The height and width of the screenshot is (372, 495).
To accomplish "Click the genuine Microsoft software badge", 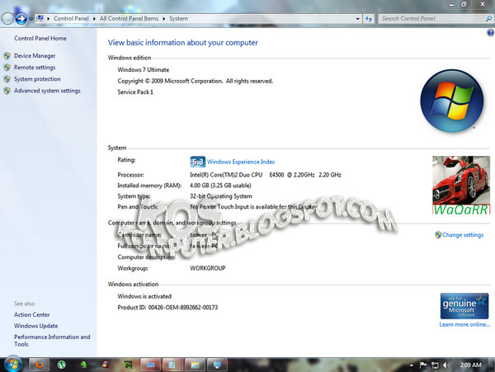I will point(464,306).
